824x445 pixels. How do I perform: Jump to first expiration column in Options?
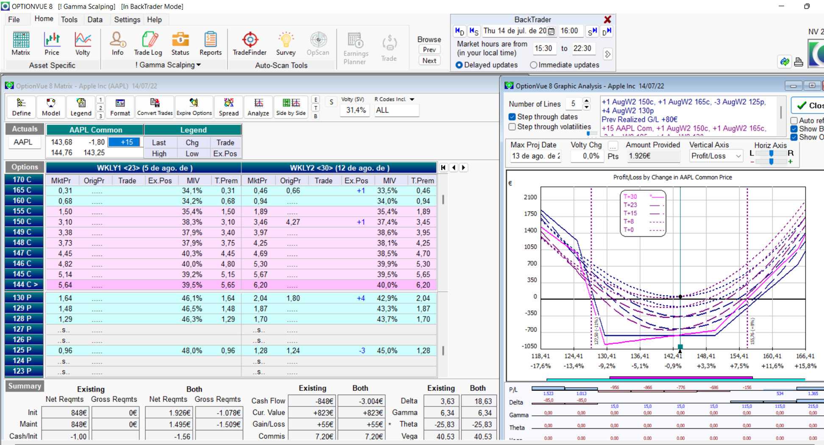(x=443, y=167)
